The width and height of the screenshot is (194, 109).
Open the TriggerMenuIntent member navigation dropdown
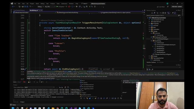121,13
